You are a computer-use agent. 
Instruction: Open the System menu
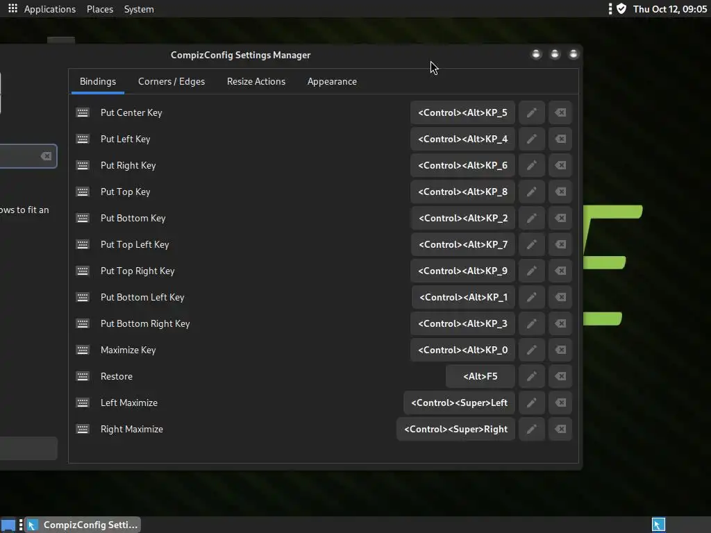[139, 9]
